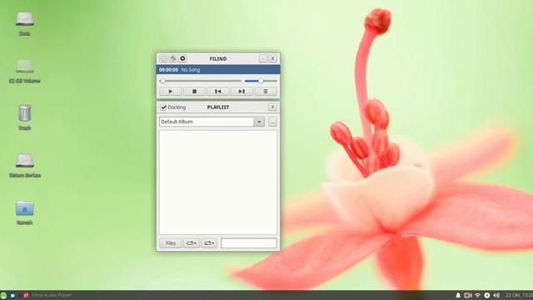Open the shuffle mode dropdown button

point(192,243)
